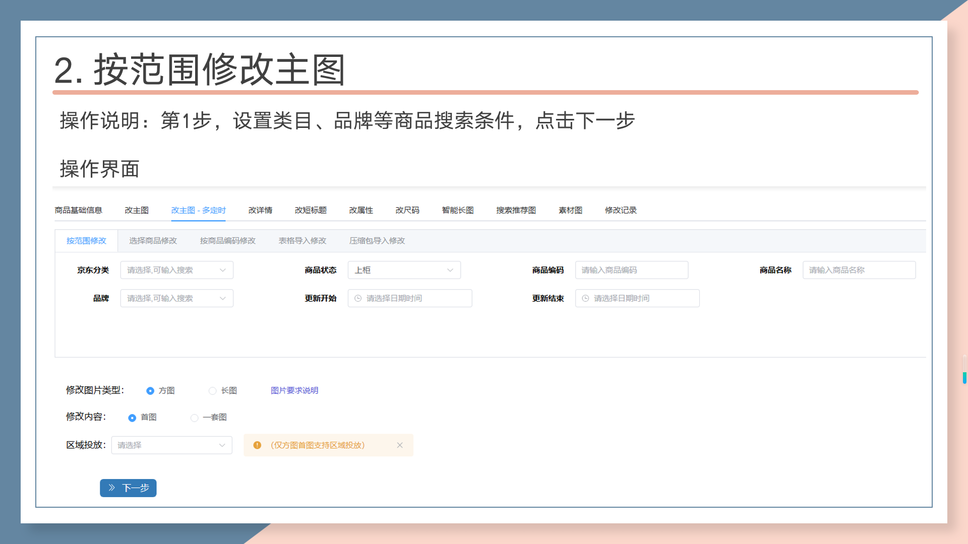
Task: Open the 商品状态 dropdown showing 上柜
Action: pos(404,270)
